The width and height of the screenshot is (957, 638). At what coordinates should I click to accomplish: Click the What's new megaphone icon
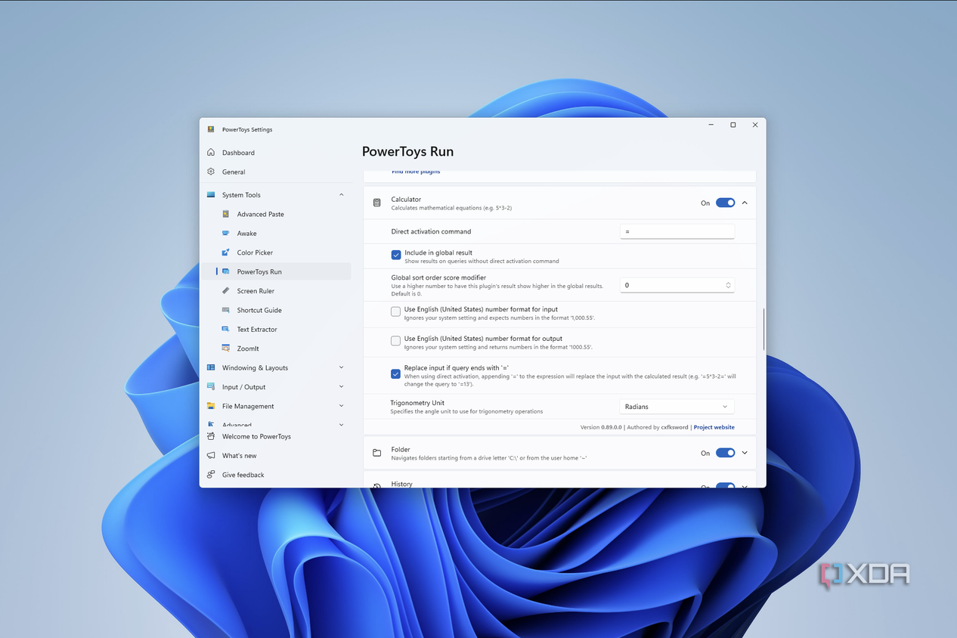(x=211, y=456)
